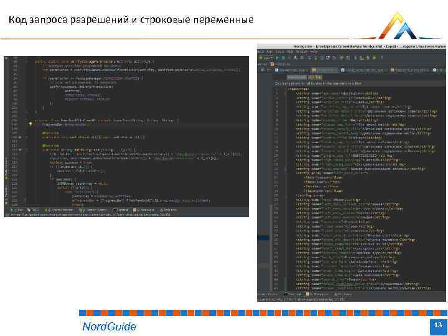Click the 'ProgressBar progressBar' line in left editor
Viewport: 448px width, 336px height.
tap(65, 125)
